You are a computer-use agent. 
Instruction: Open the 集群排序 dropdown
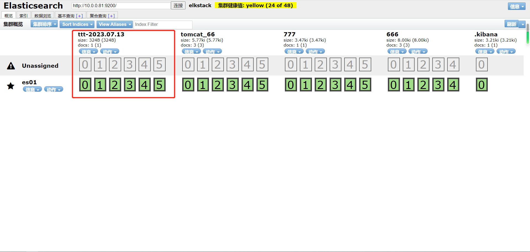(x=44, y=24)
